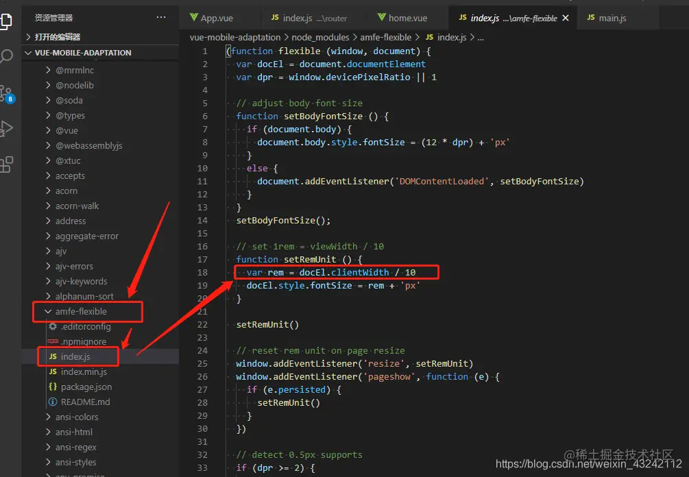Expand the acorn-walk folder
The image size is (689, 477).
click(100, 206)
